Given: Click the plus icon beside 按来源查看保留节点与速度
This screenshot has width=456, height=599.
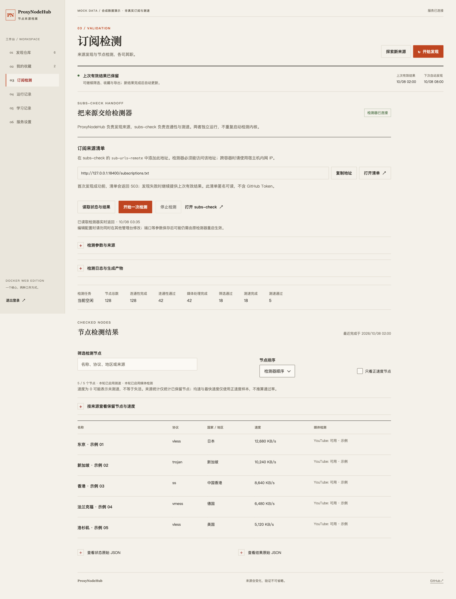Looking at the screenshot, I should point(81,407).
